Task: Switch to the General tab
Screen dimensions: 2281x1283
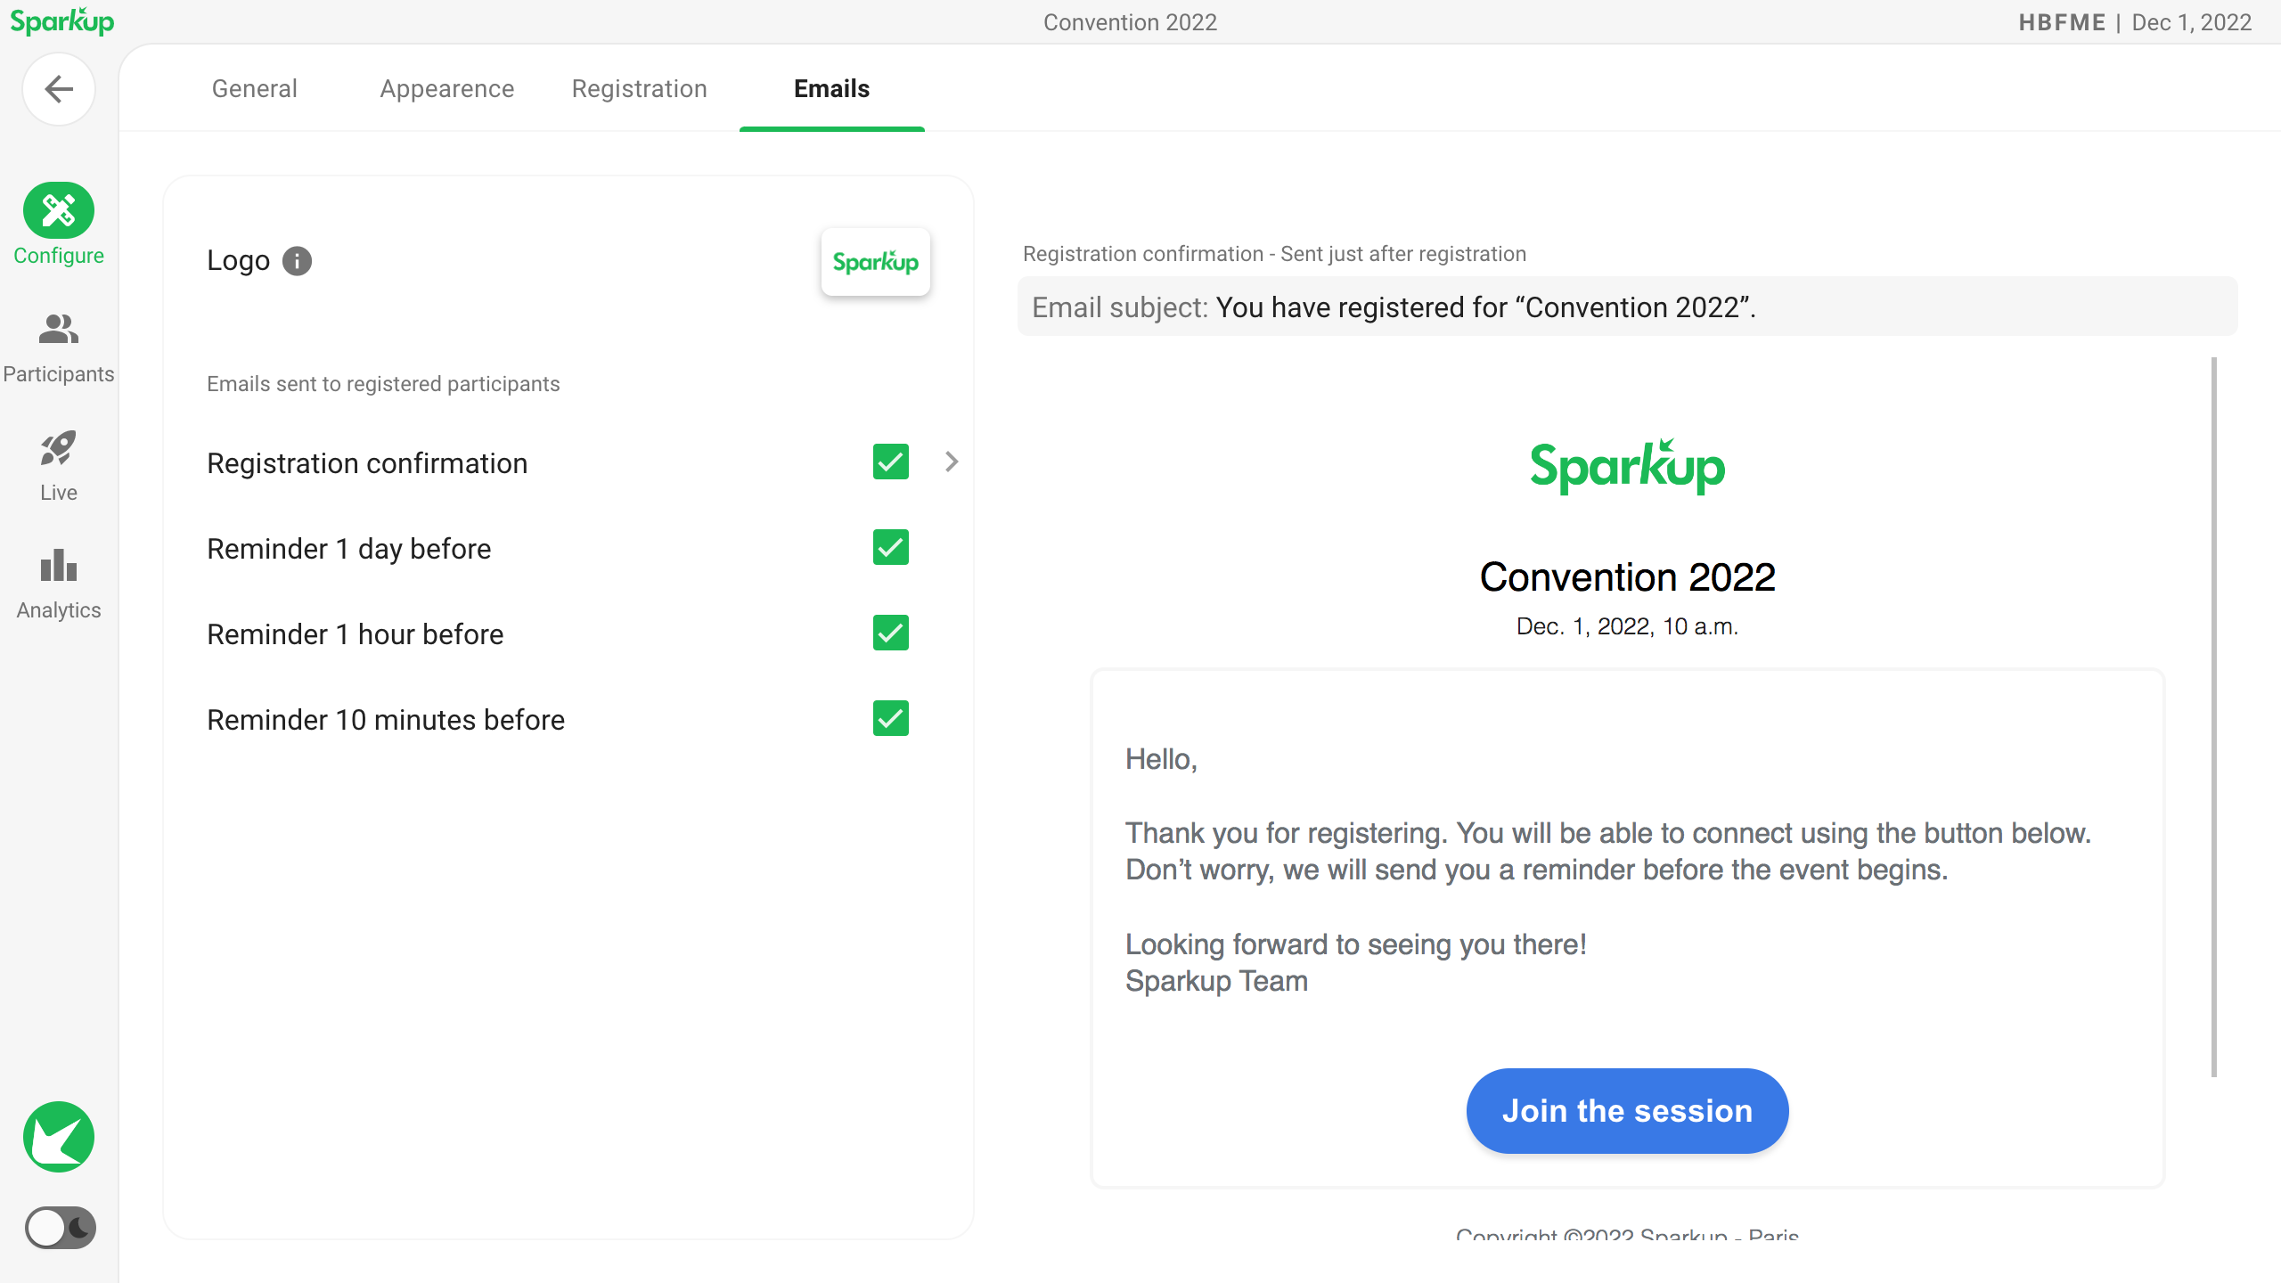Action: tap(254, 88)
